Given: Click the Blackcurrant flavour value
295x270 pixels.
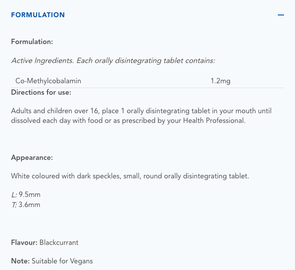Looking at the screenshot, I should click(59, 242).
